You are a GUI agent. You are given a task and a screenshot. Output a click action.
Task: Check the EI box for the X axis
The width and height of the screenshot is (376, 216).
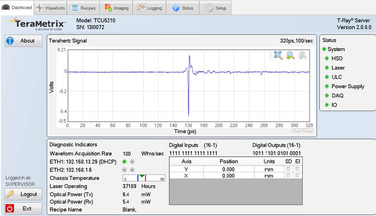coord(296,175)
